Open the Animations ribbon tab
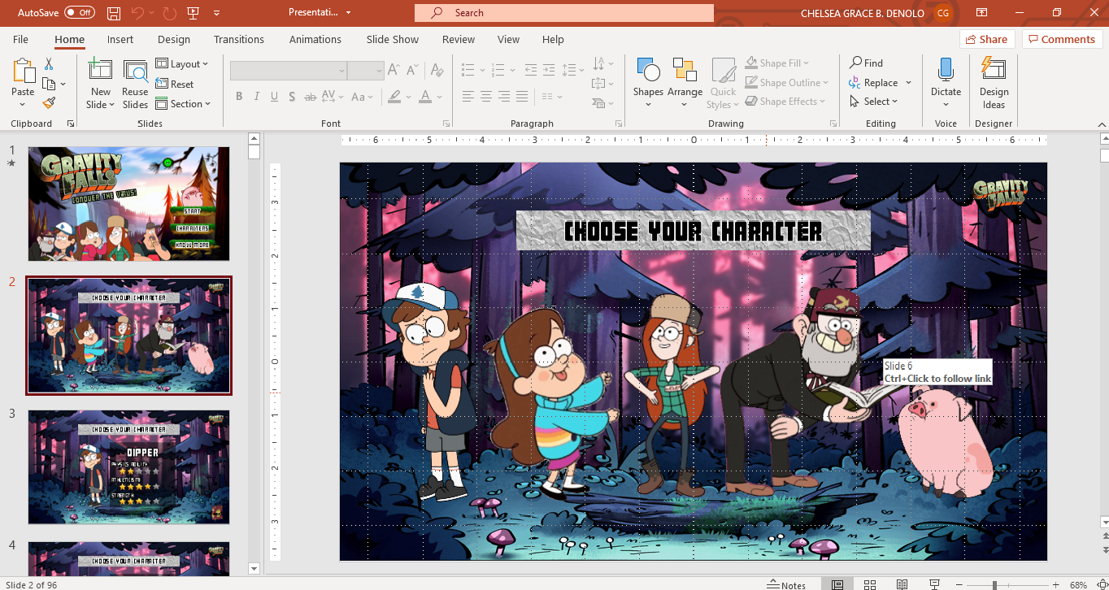 (315, 39)
